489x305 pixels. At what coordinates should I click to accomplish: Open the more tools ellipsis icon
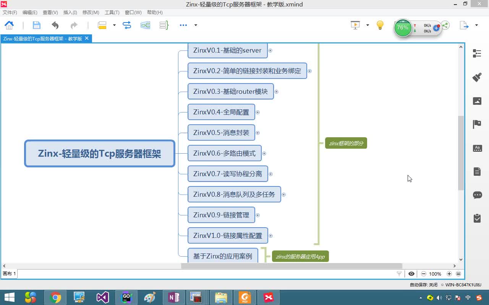(183, 25)
